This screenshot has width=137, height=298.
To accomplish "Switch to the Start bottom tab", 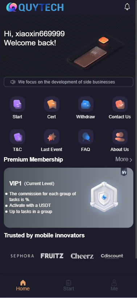I will click(68, 285).
